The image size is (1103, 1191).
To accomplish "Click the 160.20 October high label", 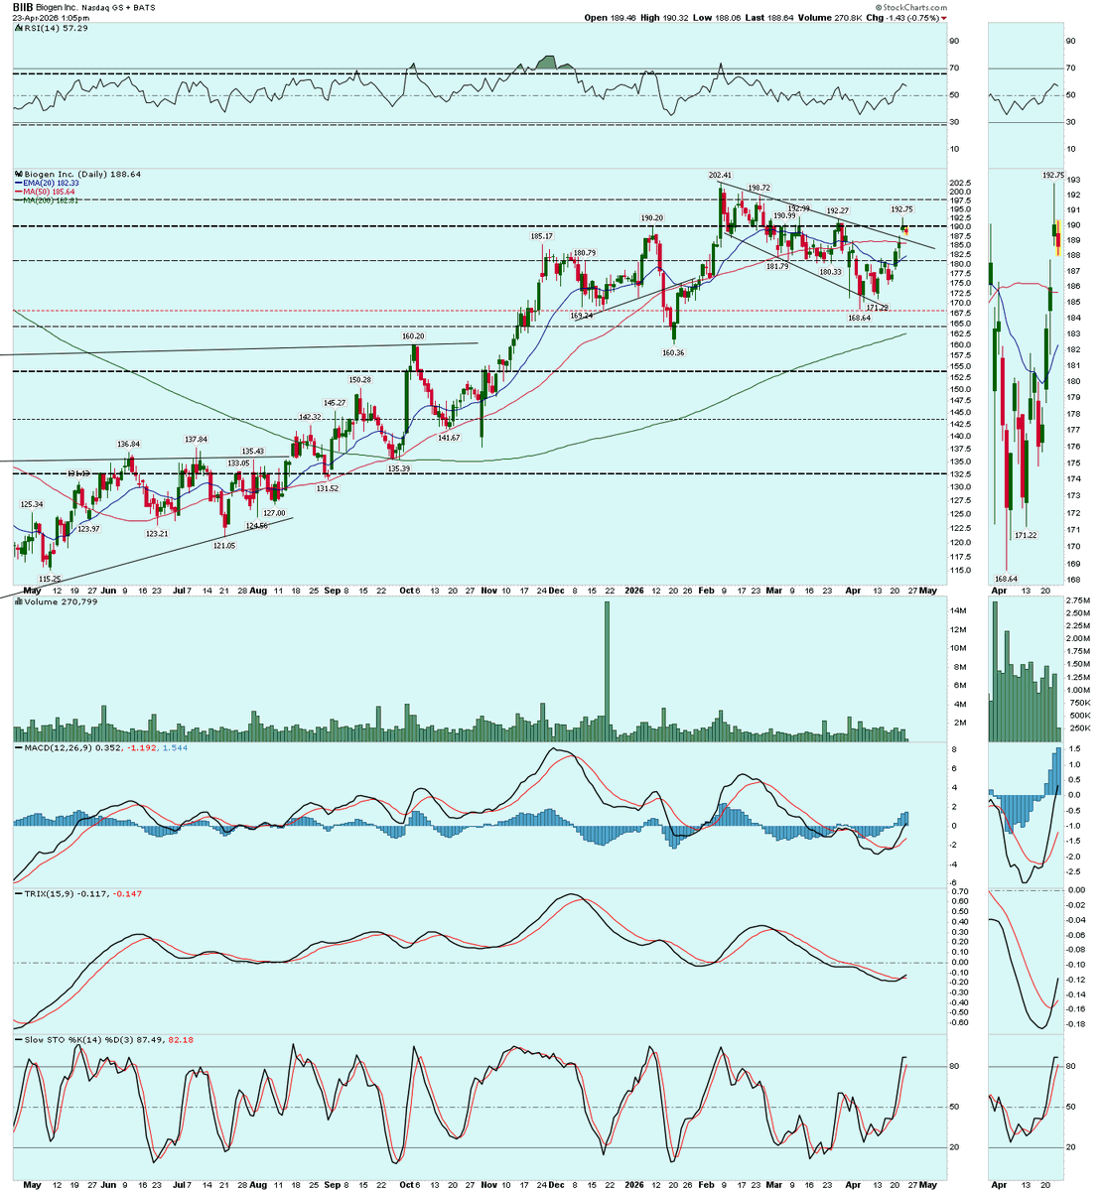I will [413, 336].
